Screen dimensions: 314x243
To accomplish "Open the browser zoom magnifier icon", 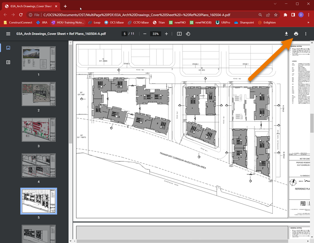I will (x=260, y=15).
